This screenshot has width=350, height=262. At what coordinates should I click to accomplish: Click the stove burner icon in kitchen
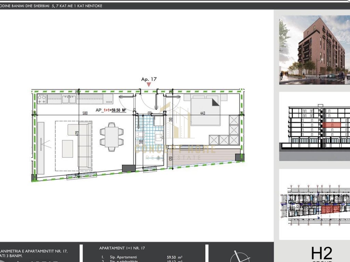[x=42, y=99]
